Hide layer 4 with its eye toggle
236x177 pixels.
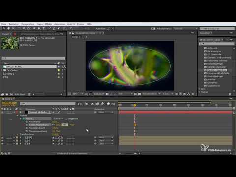point(2,144)
